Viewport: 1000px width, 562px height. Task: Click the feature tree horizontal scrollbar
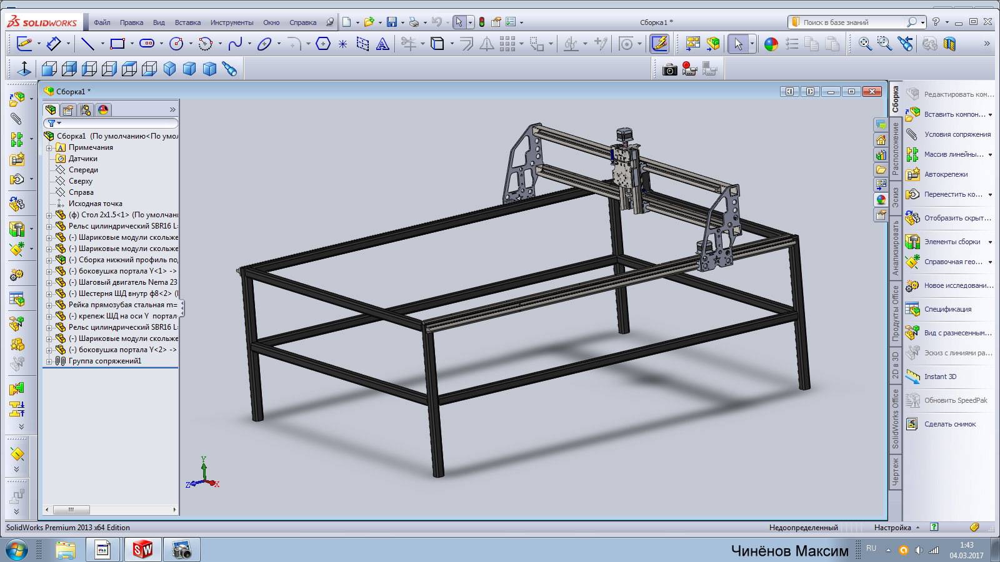110,510
